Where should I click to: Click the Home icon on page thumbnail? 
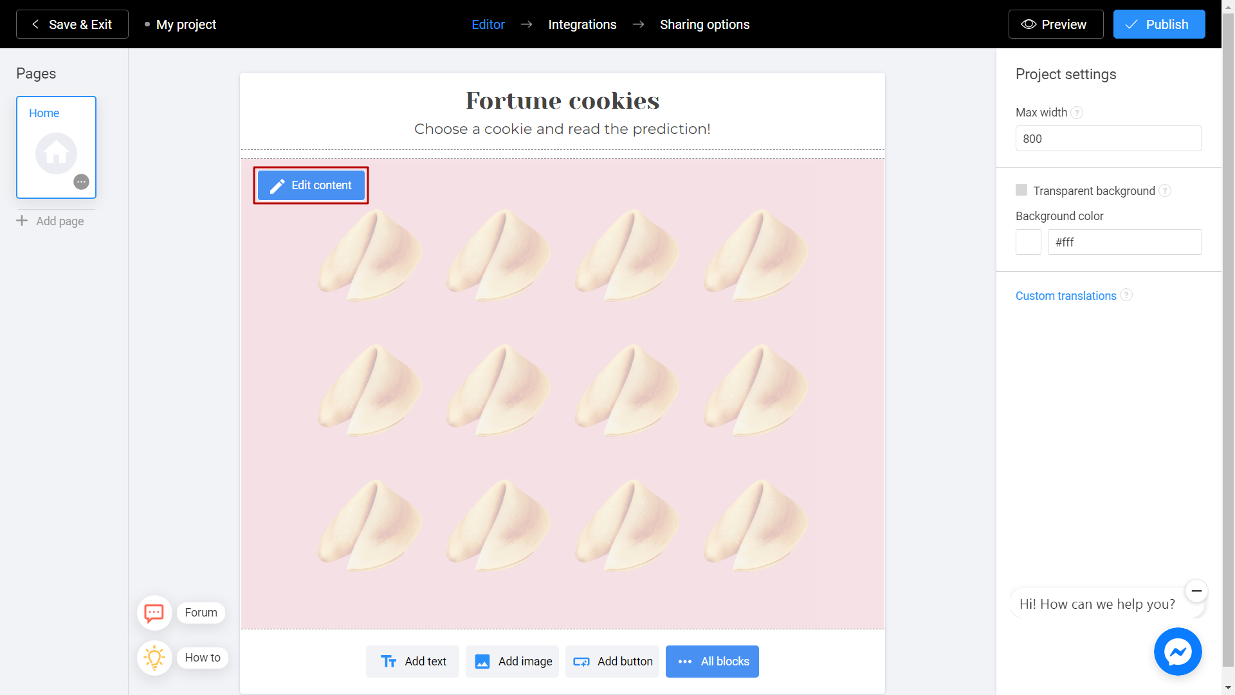coord(56,153)
